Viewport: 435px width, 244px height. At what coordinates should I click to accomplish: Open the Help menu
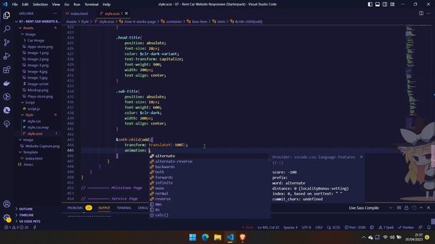pos(107,5)
